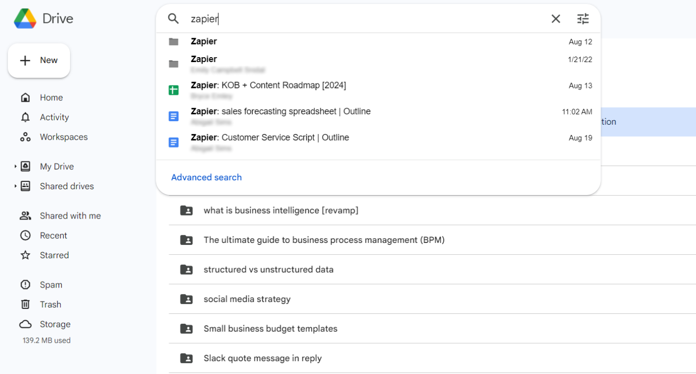Expand the My Drive tree arrow
Viewport: 696px width, 374px height.
pyautogui.click(x=15, y=166)
